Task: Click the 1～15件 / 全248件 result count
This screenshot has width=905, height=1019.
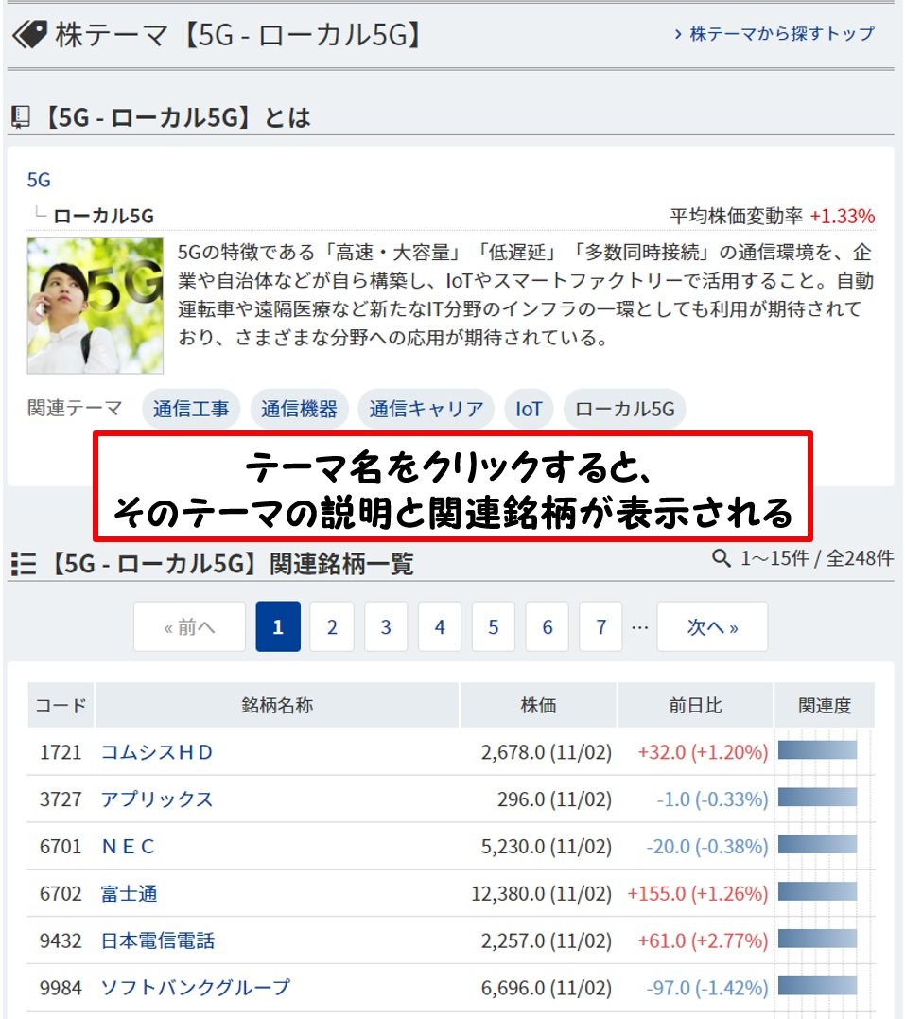Action: 817,557
